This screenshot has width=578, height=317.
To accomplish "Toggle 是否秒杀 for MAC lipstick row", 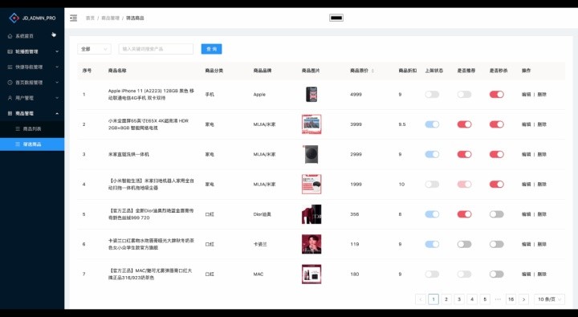I will pyautogui.click(x=497, y=274).
